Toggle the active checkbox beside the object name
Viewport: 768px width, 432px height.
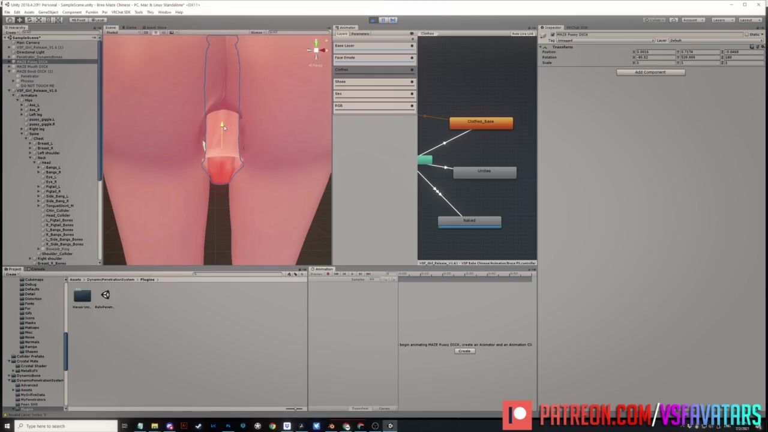[x=553, y=34]
